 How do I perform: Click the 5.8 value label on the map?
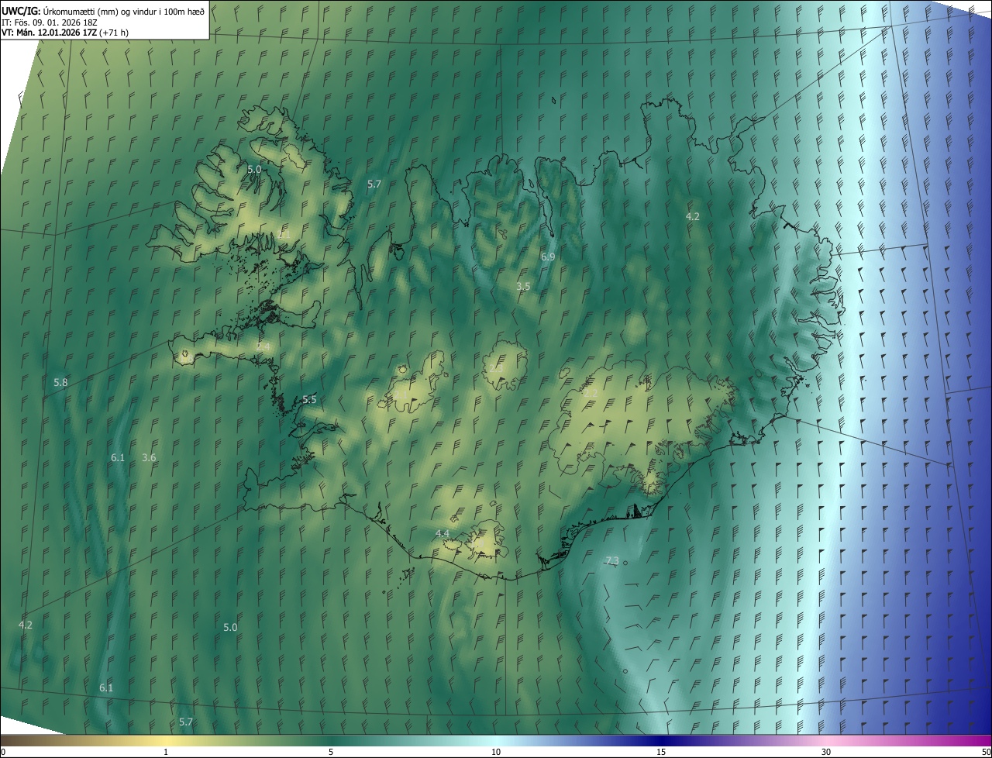click(x=60, y=383)
